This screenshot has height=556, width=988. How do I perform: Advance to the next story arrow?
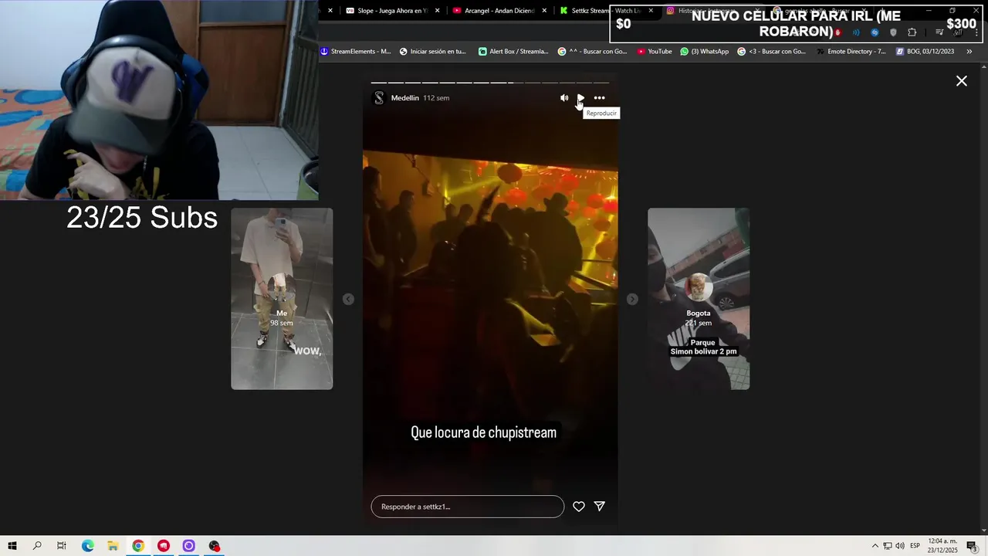click(x=632, y=299)
